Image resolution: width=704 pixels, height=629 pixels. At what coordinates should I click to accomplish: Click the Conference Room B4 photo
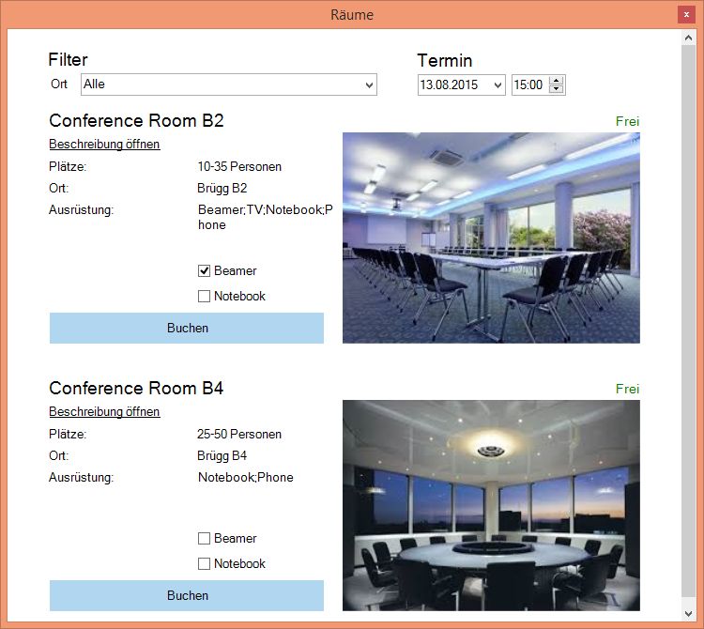[x=491, y=505]
